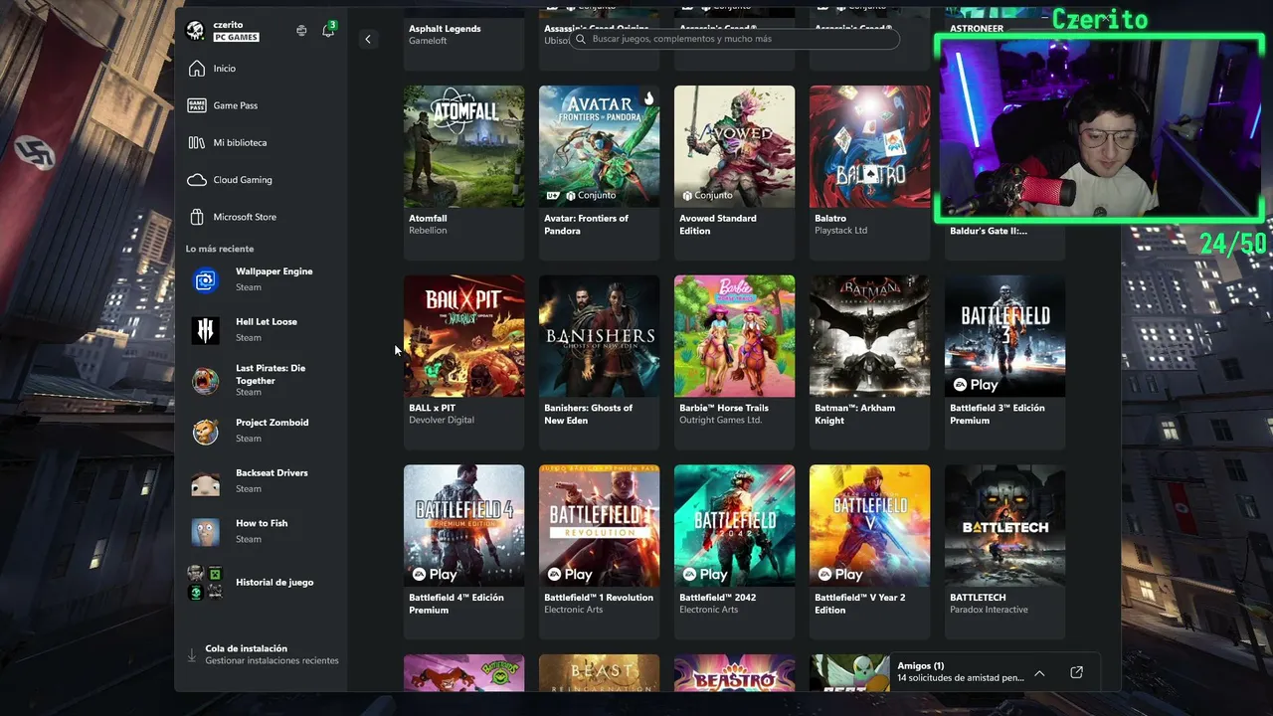Click the Baldur's Gate II title text

point(989,231)
